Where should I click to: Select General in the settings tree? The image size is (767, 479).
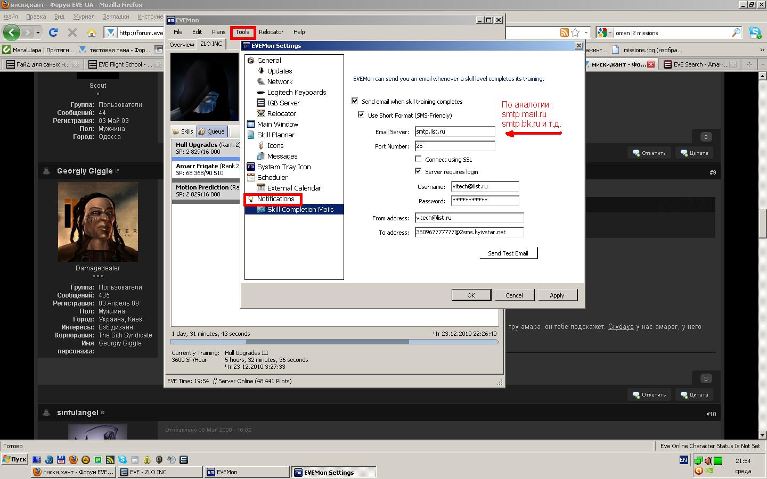[269, 61]
